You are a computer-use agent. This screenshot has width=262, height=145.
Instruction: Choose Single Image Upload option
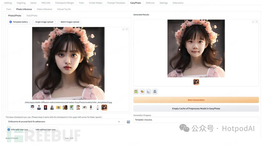[43, 22]
